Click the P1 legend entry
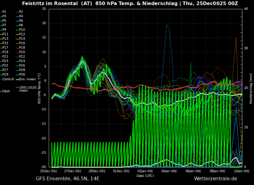Image resolution: width=254 pixels, height=185 pixels. (x=5, y=12)
